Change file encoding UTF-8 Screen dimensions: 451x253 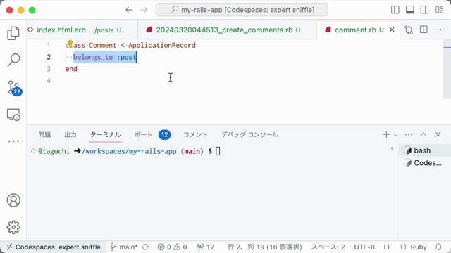point(364,247)
